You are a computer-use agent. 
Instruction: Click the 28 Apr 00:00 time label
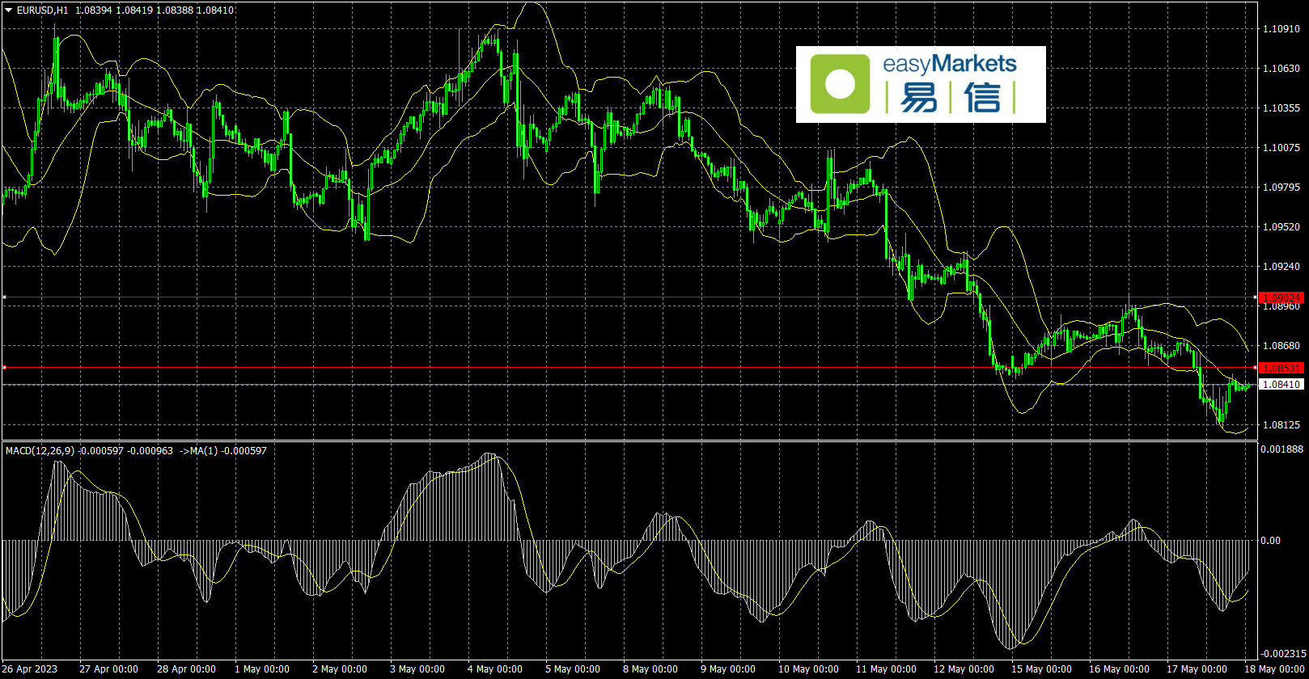[x=187, y=669]
